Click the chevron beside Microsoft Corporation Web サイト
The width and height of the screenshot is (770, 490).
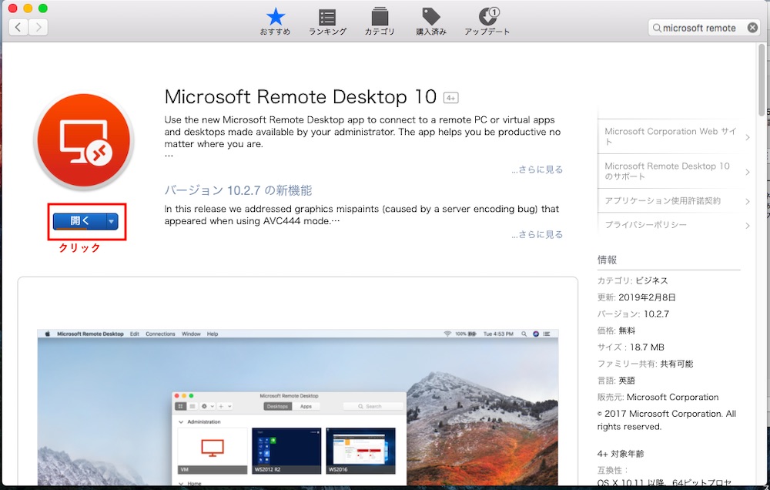pyautogui.click(x=748, y=138)
